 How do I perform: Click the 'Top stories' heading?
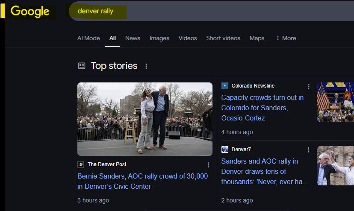coord(114,66)
